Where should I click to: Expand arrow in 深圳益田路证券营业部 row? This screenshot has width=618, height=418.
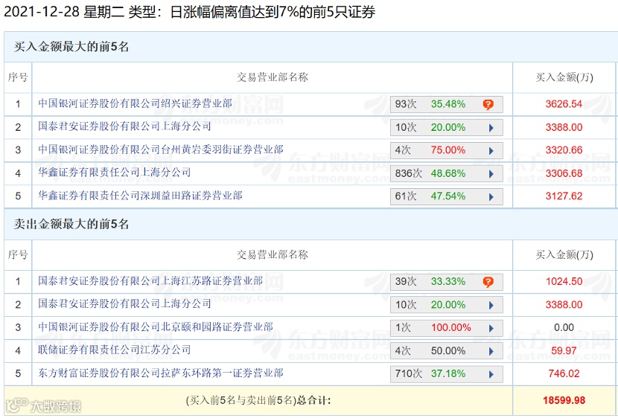tap(491, 196)
